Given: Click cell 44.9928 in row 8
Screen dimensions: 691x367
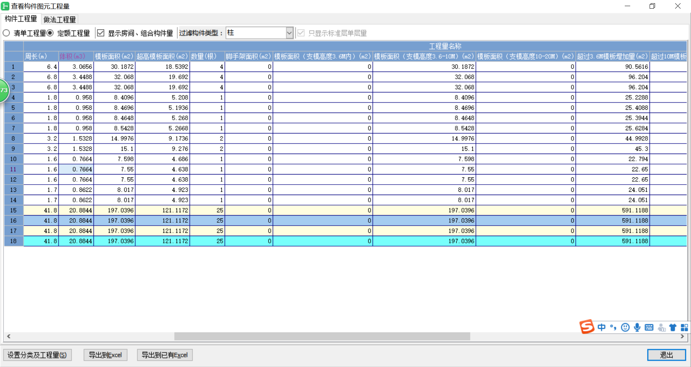Looking at the screenshot, I should [x=613, y=139].
